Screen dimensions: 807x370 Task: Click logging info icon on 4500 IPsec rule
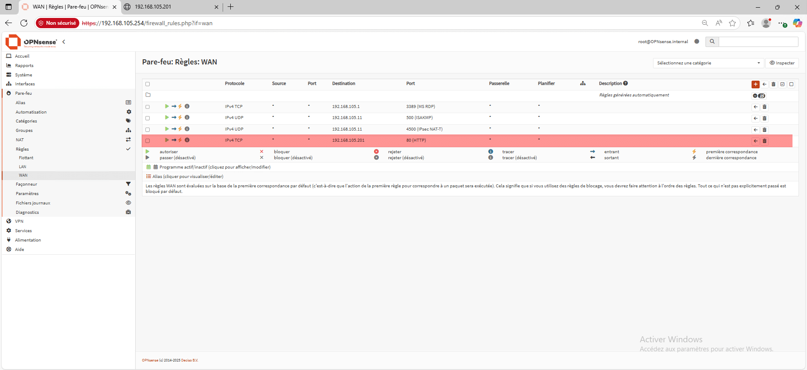187,129
